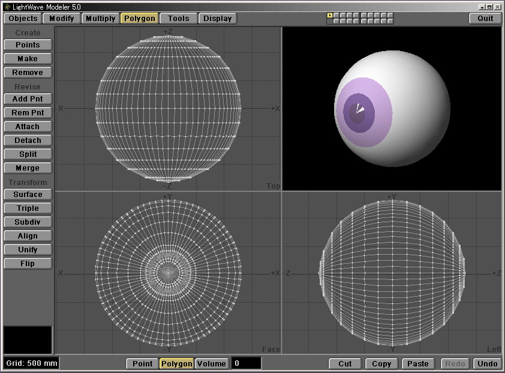Open the Surface settings button
This screenshot has height=373, width=505.
pos(28,195)
